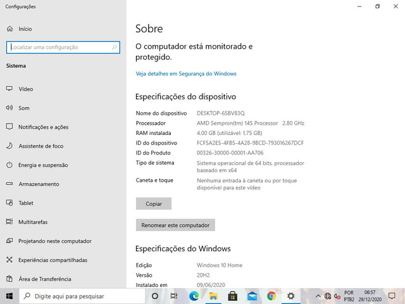Click the Armazenamento drive icon
The image size is (405, 304).
[x=9, y=184]
